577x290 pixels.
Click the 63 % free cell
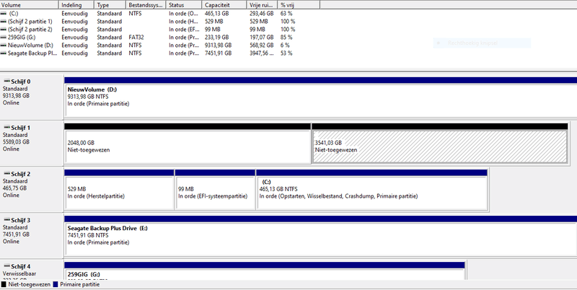click(x=286, y=14)
